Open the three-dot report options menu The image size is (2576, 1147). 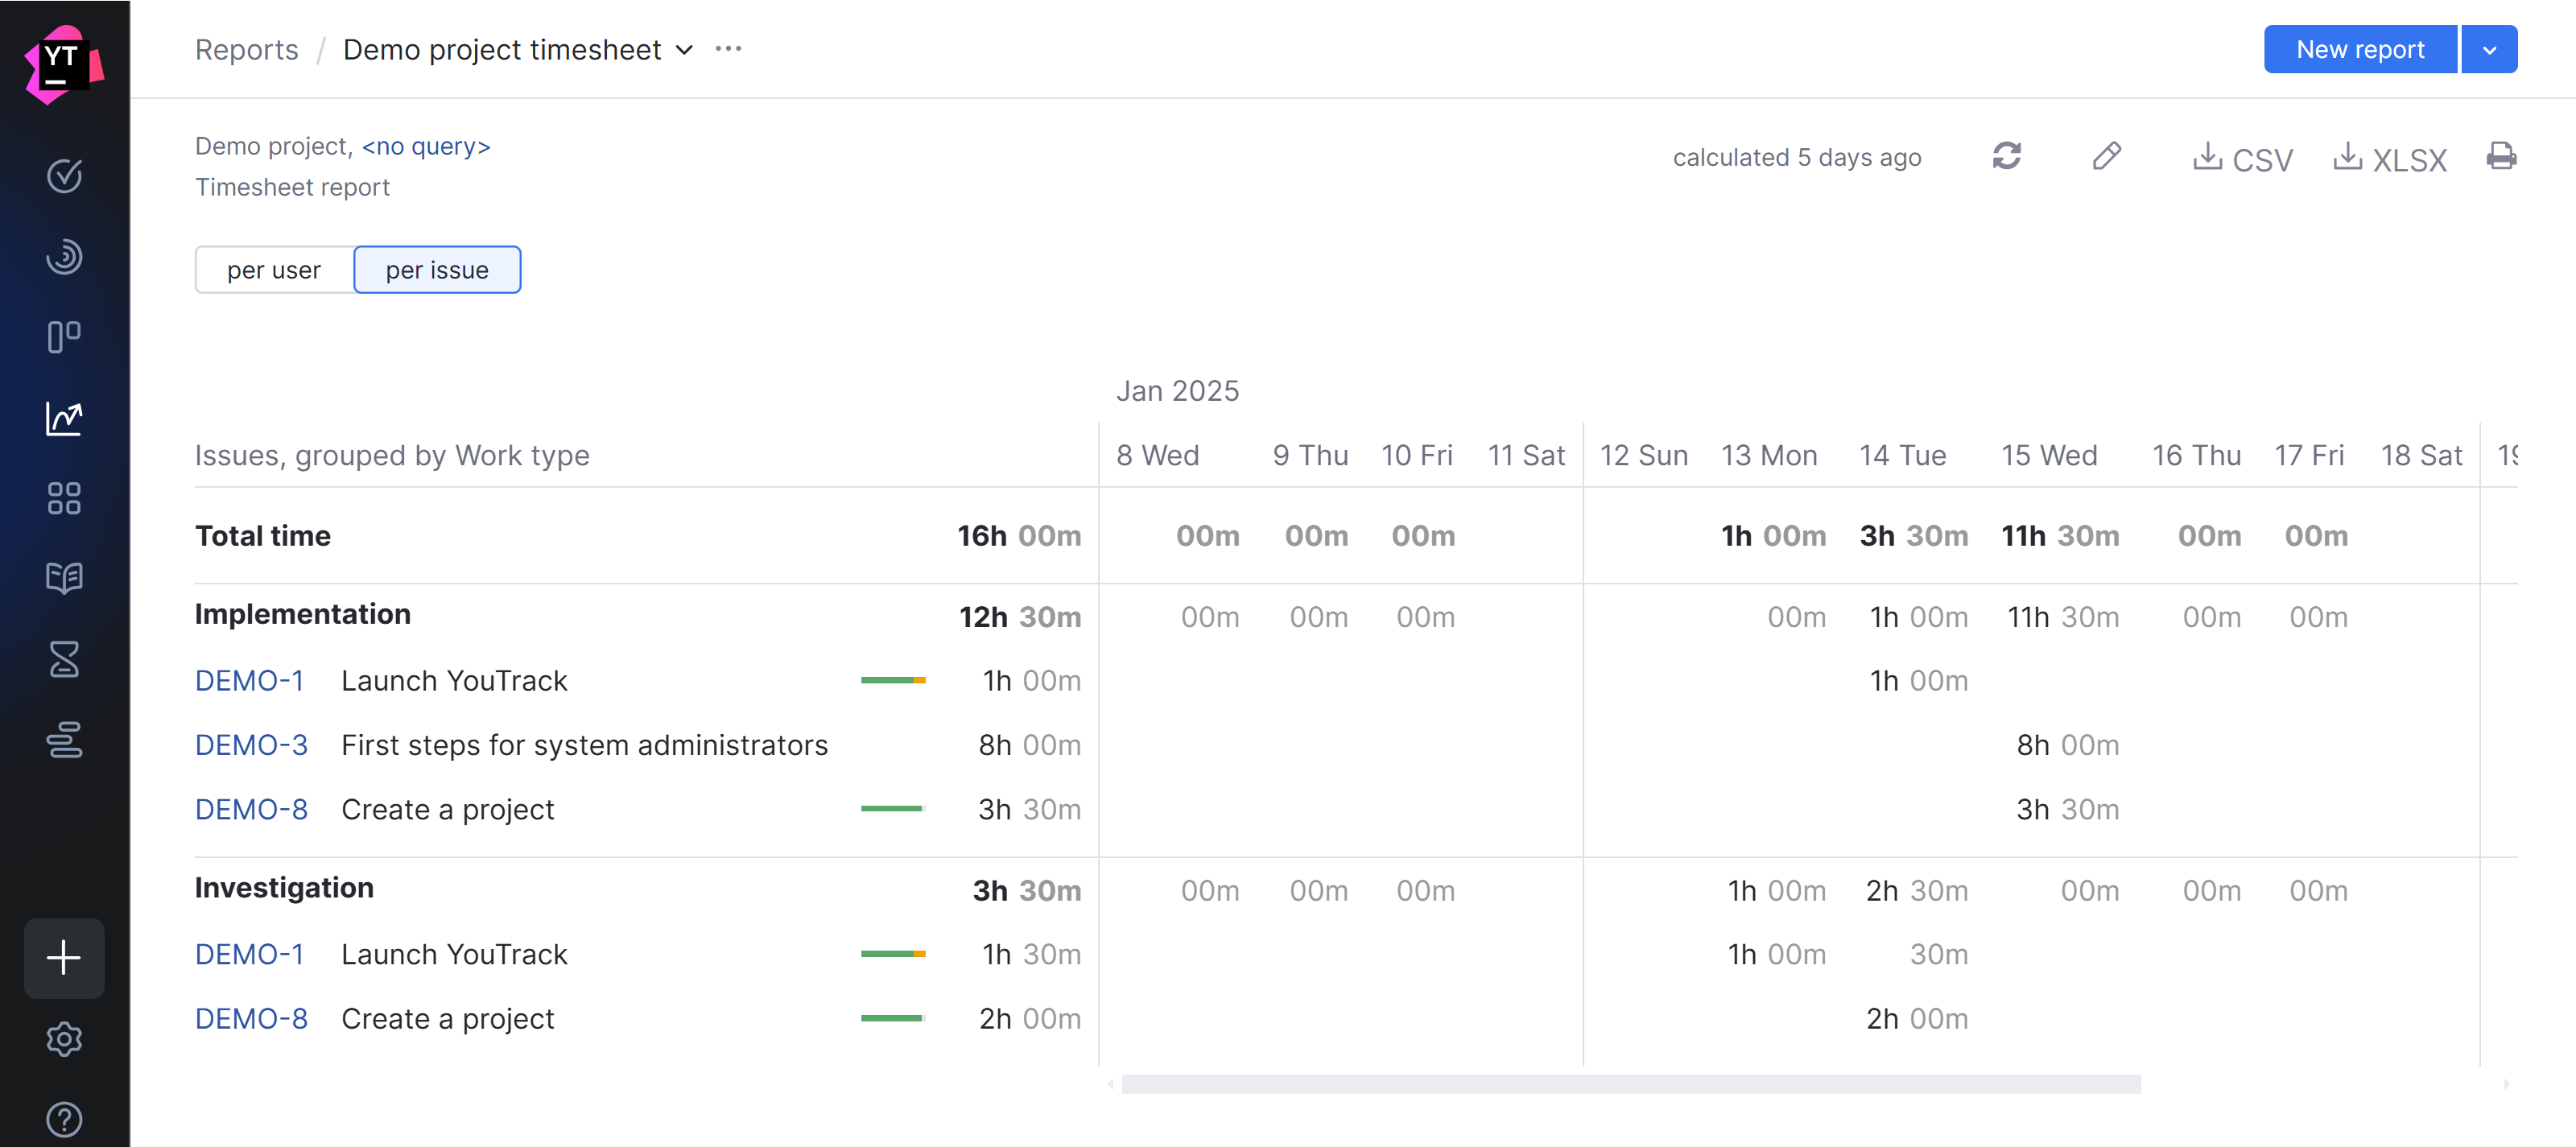[727, 48]
